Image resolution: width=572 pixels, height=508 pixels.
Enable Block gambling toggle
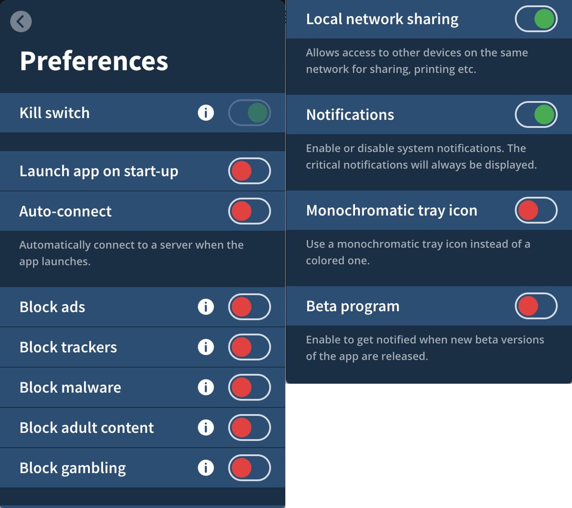pos(250,468)
